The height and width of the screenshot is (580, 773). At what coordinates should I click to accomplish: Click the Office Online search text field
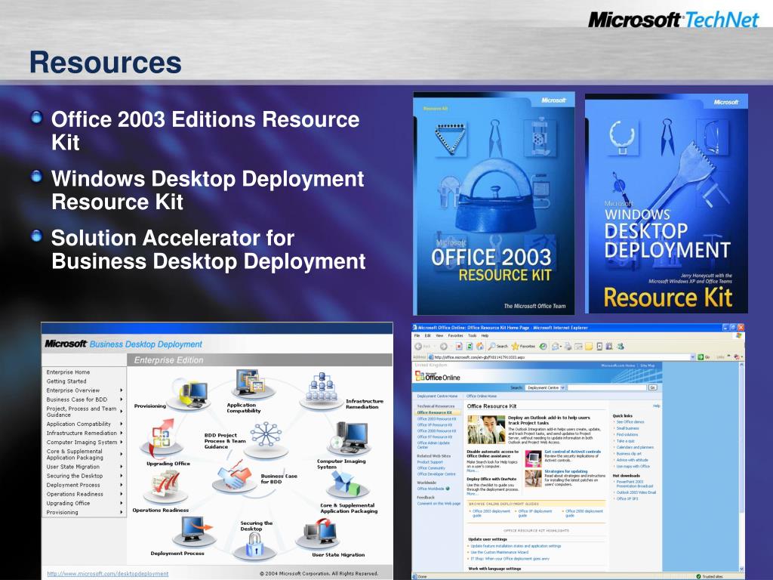[x=606, y=387]
